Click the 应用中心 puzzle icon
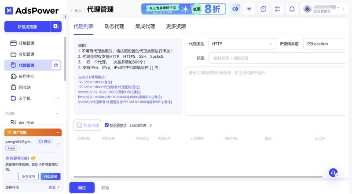The image size is (352, 194). 14,76
